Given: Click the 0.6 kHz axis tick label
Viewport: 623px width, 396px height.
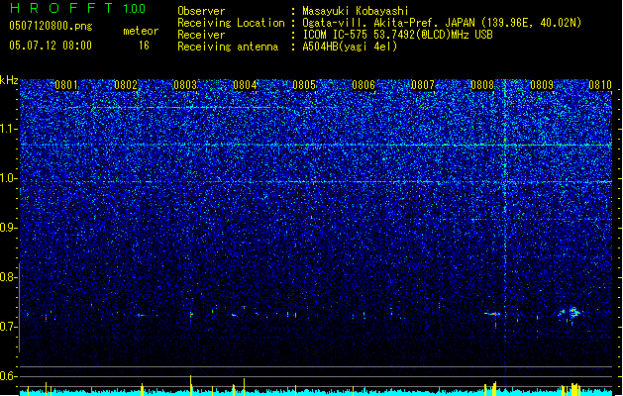Looking at the screenshot, I should coord(8,376).
